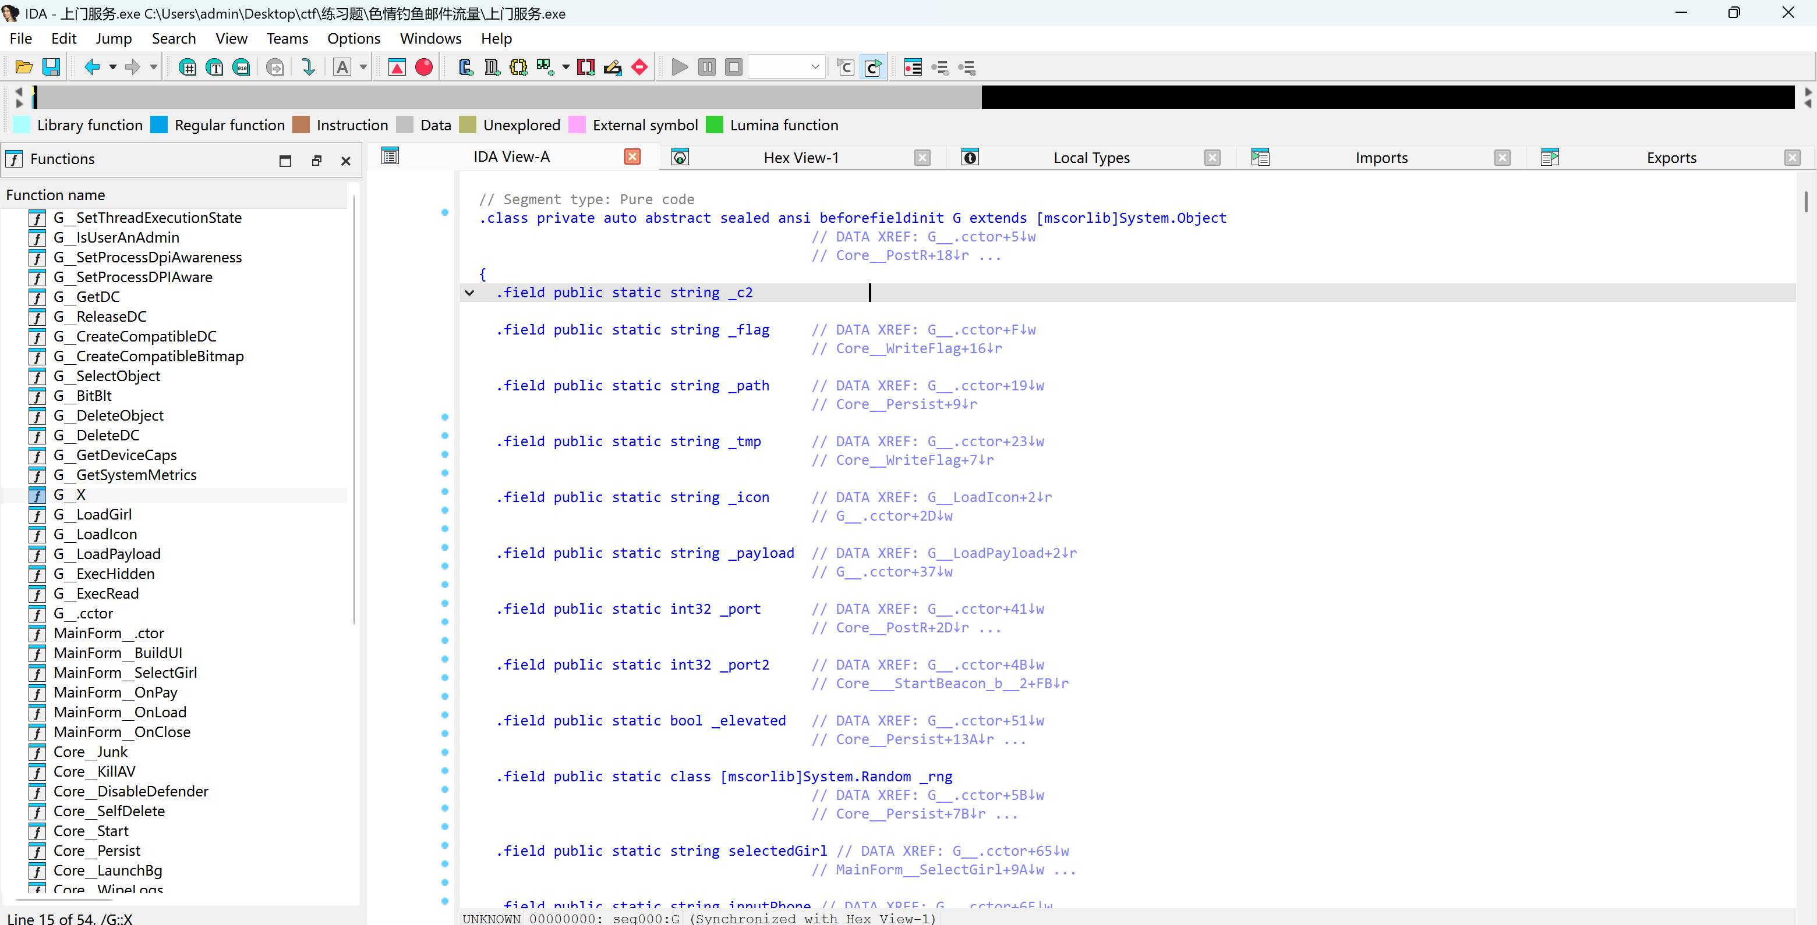Switch to the Exports tab
This screenshot has height=925, width=1817.
(1671, 158)
